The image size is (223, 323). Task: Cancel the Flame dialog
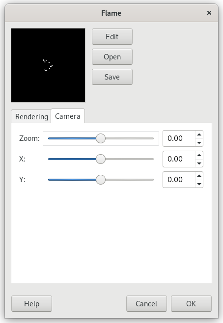(146, 304)
